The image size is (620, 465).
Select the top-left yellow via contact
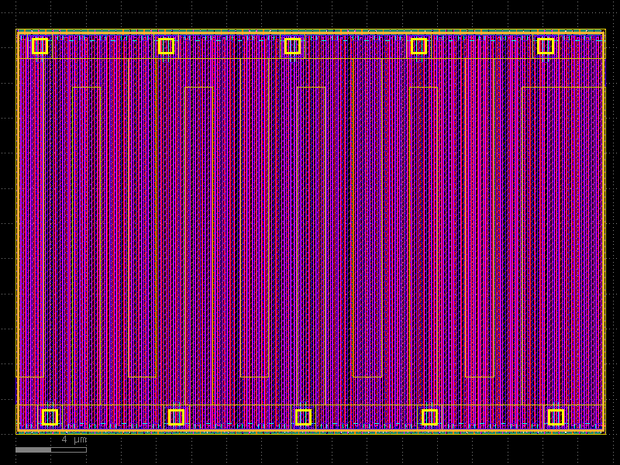click(39, 45)
